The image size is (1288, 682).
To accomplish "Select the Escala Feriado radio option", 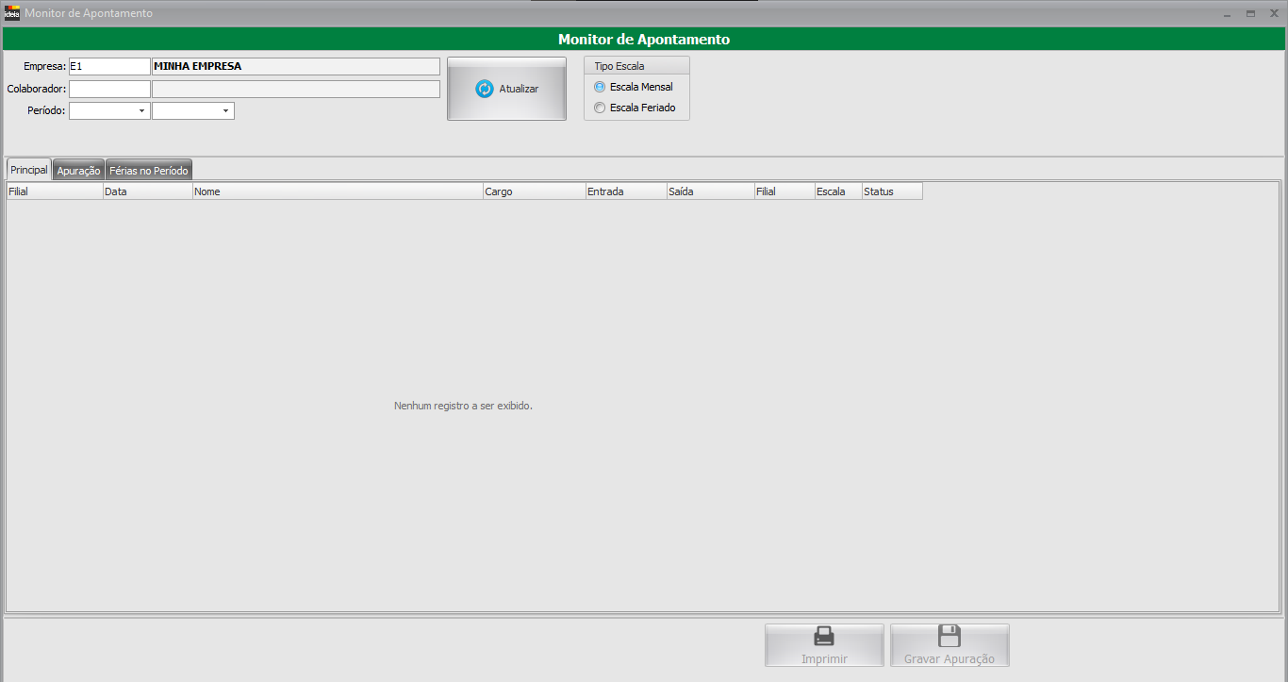I will (600, 108).
